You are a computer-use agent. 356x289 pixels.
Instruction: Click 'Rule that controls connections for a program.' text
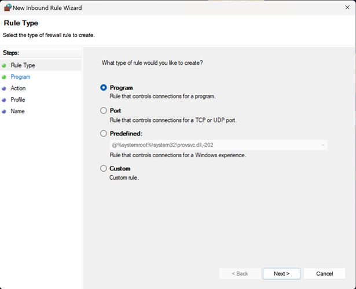[163, 97]
